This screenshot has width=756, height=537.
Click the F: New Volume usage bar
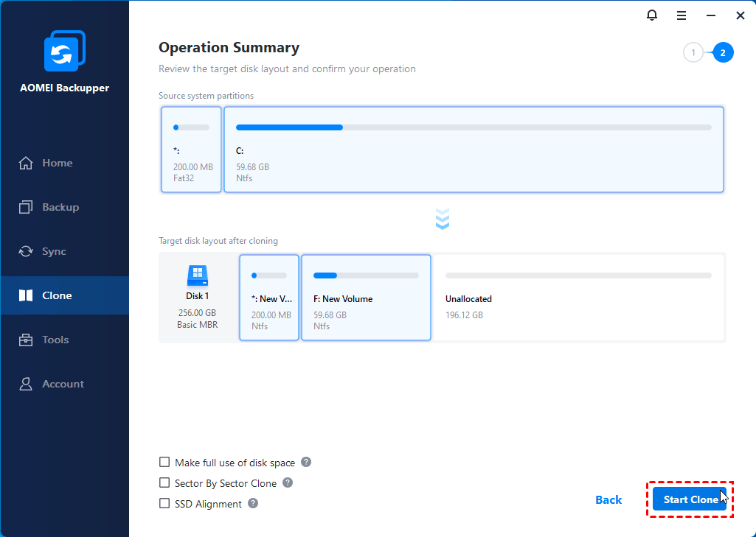pyautogui.click(x=366, y=275)
